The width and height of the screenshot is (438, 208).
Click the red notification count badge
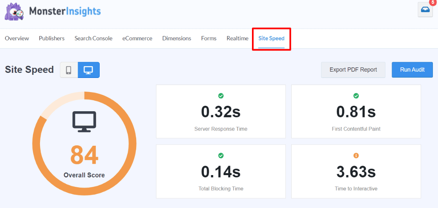tap(433, 2)
